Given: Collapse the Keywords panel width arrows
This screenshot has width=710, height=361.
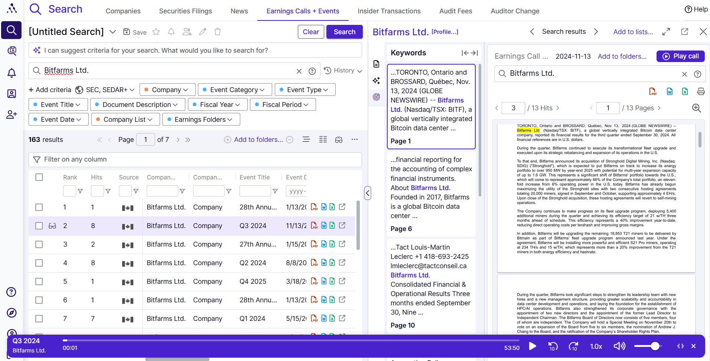Looking at the screenshot, I should tap(470, 53).
